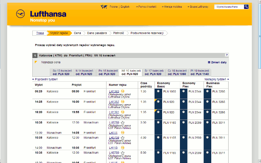Select Business Flex PLN 3511 for 5:30 journey
This screenshot has width=261, height=163.
tap(207, 152)
